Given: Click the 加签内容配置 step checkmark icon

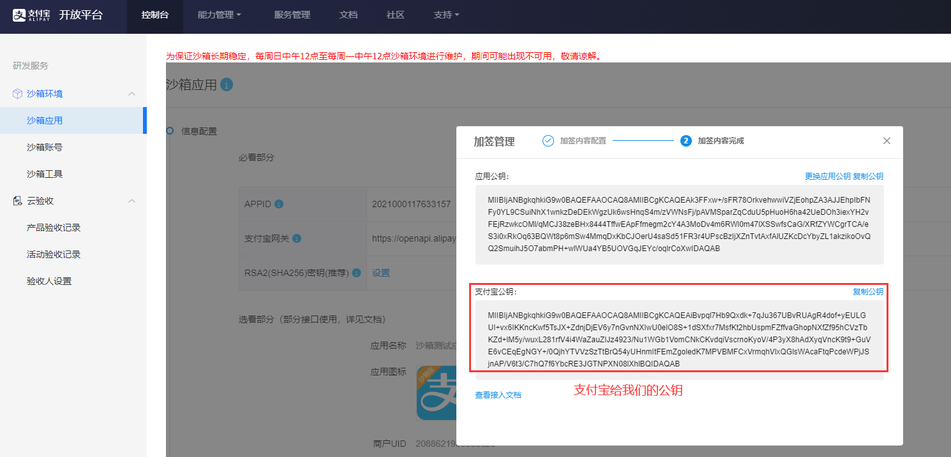Looking at the screenshot, I should tap(548, 141).
